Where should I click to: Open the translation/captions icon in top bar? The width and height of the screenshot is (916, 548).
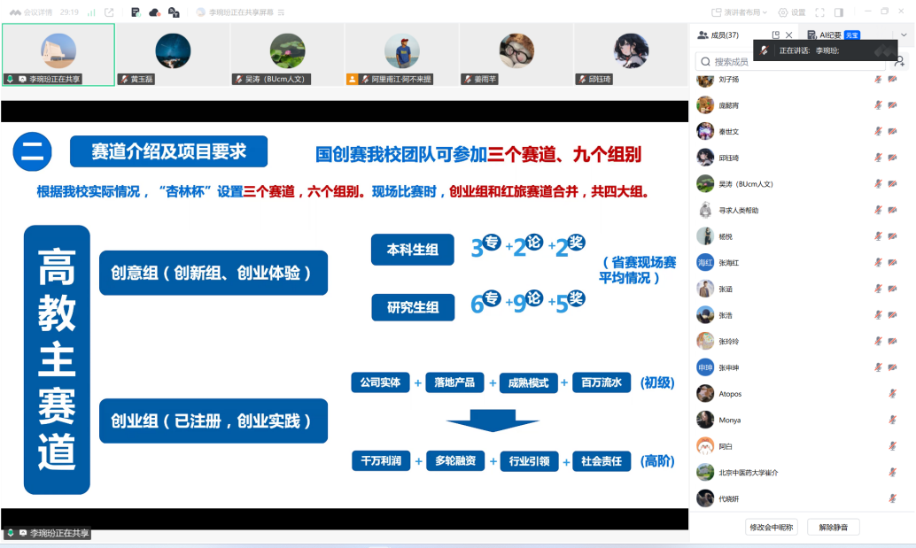174,12
